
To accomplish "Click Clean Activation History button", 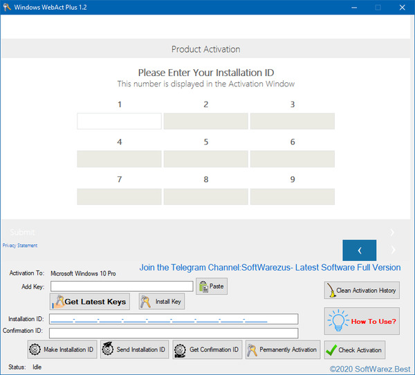I will pyautogui.click(x=362, y=291).
